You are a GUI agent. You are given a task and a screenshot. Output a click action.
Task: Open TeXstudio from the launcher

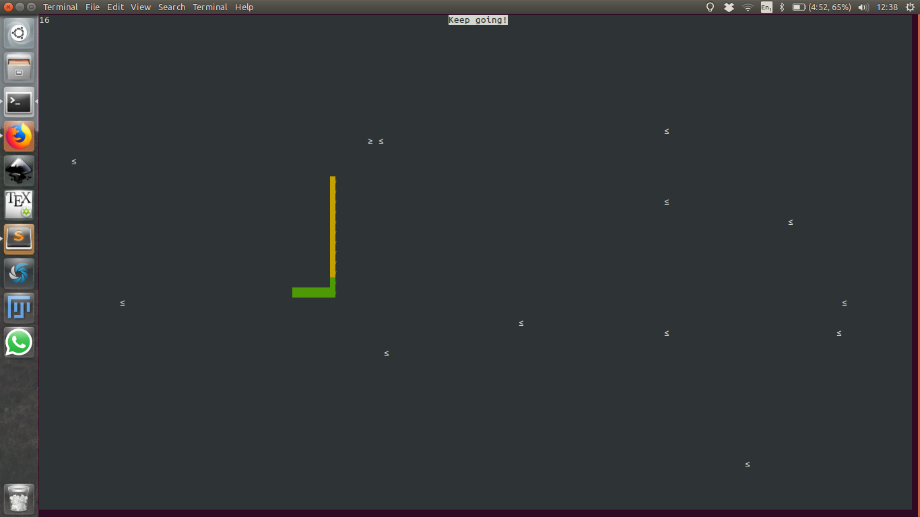pos(18,205)
